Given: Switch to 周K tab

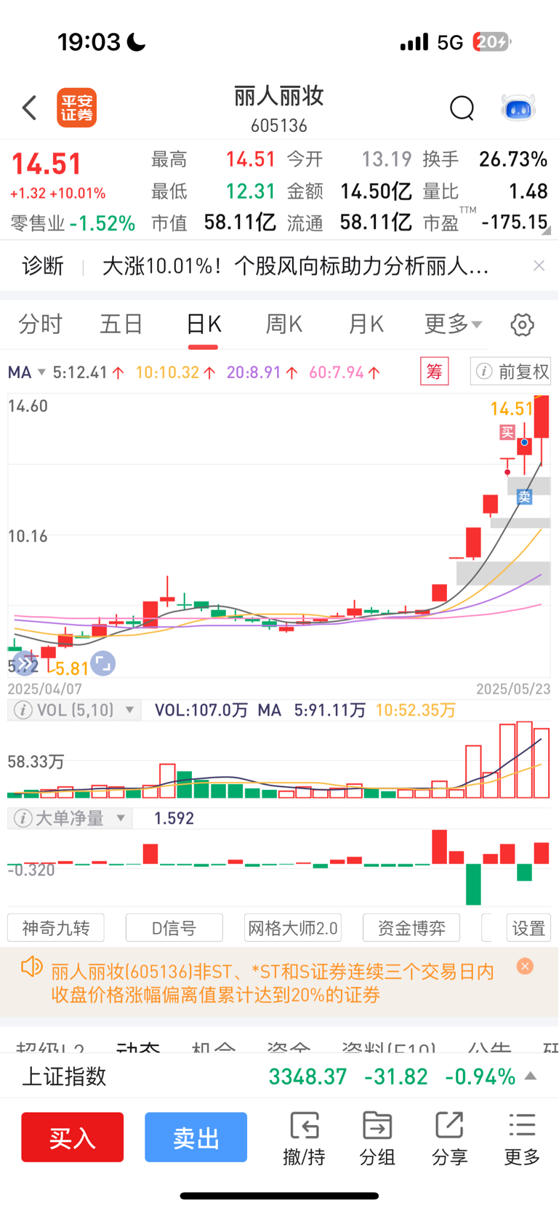Looking at the screenshot, I should [284, 324].
